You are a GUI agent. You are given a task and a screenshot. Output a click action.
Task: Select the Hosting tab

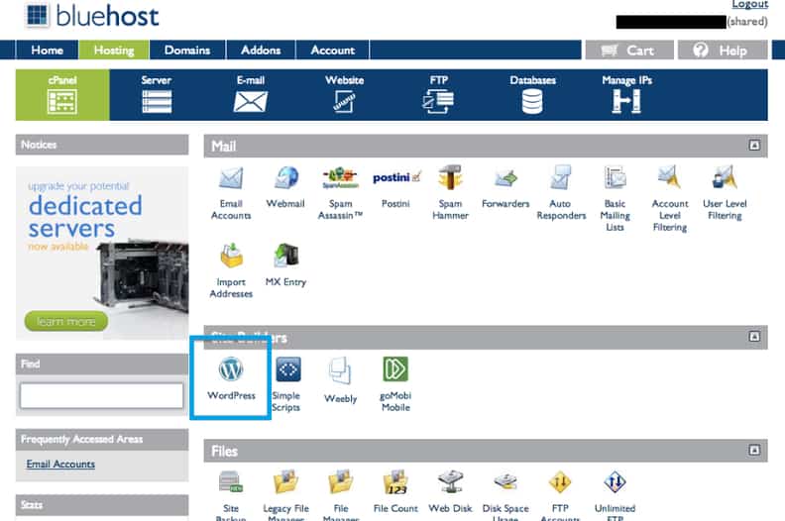coord(114,51)
